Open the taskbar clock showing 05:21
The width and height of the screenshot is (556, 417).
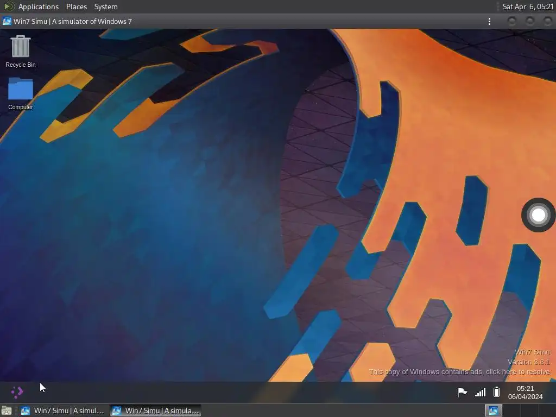click(525, 393)
